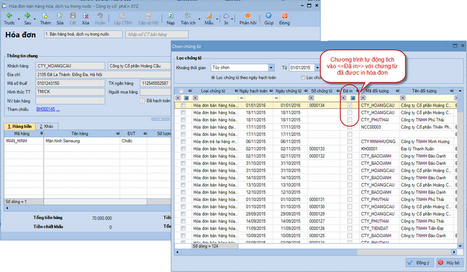Select row checkbox for voucher 0000132

tap(183, 156)
